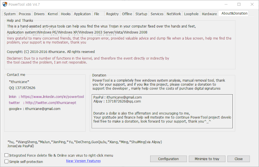This screenshot has height=167, width=259.
Task: Click the PayPal : ithurricane@gmail.com line
Action: [x=117, y=97]
